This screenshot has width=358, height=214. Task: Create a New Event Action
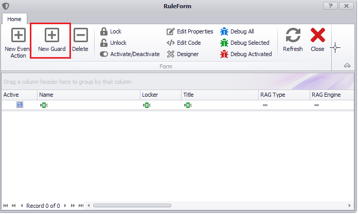point(18,43)
